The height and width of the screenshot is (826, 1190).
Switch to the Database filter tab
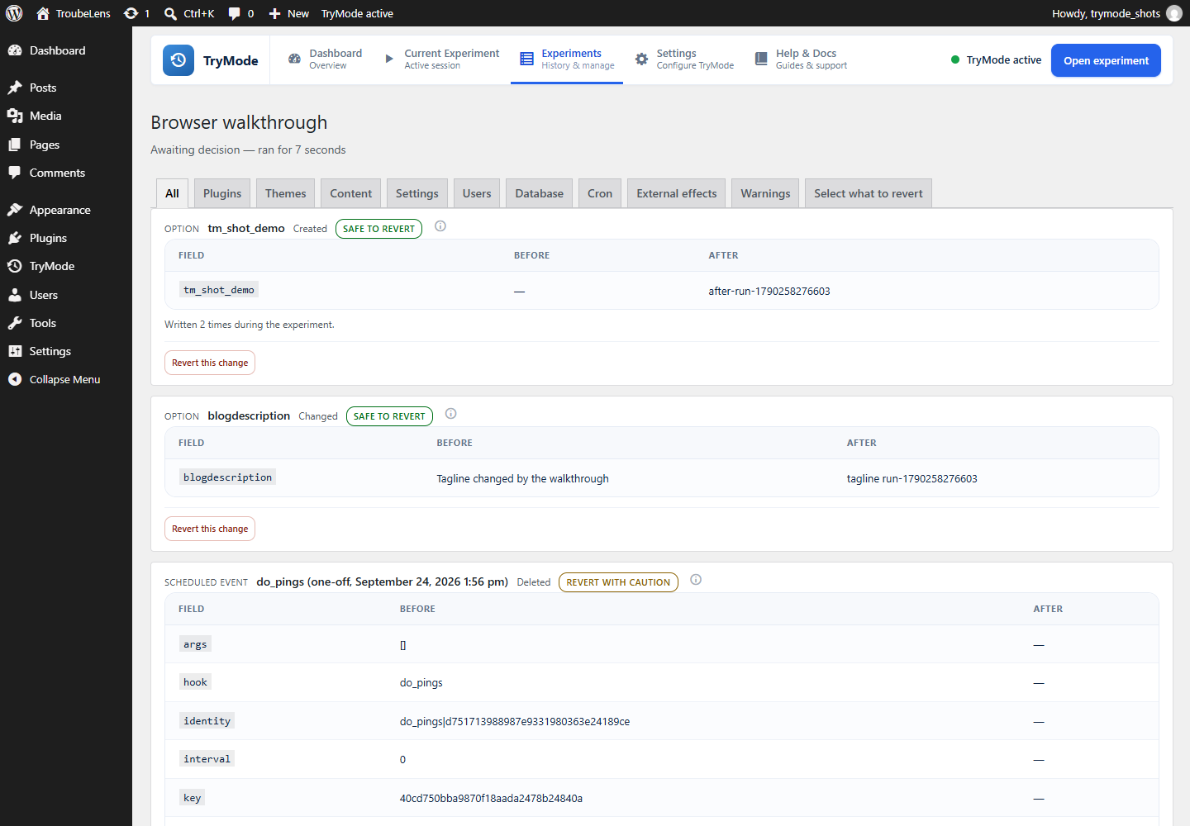coord(540,193)
